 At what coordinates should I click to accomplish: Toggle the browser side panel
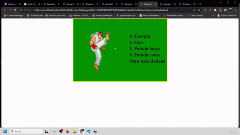pos(225,10)
